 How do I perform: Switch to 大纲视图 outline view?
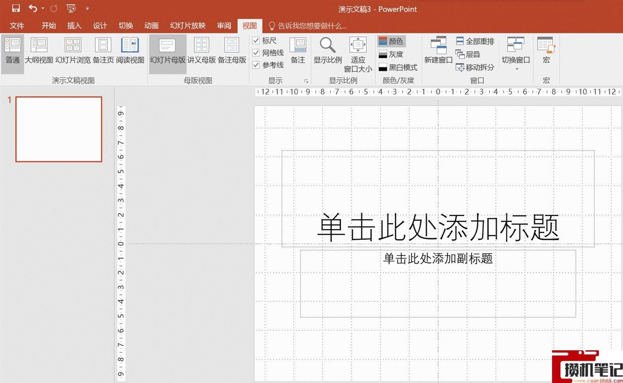[39, 51]
